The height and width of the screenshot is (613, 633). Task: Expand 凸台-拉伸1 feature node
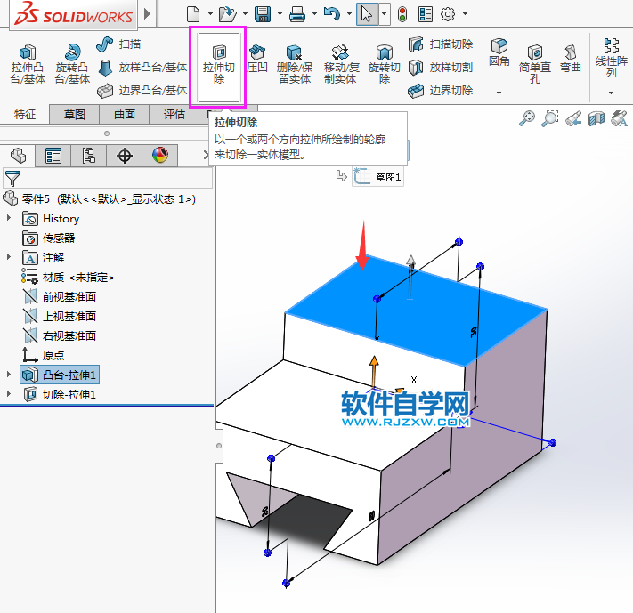point(9,374)
